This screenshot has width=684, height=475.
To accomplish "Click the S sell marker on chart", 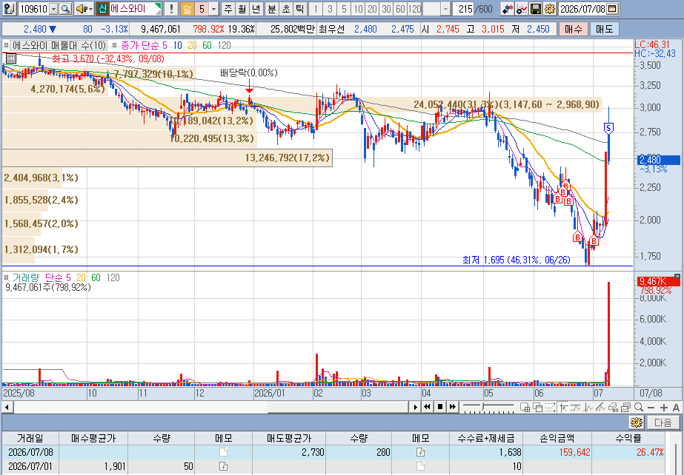I will click(609, 128).
